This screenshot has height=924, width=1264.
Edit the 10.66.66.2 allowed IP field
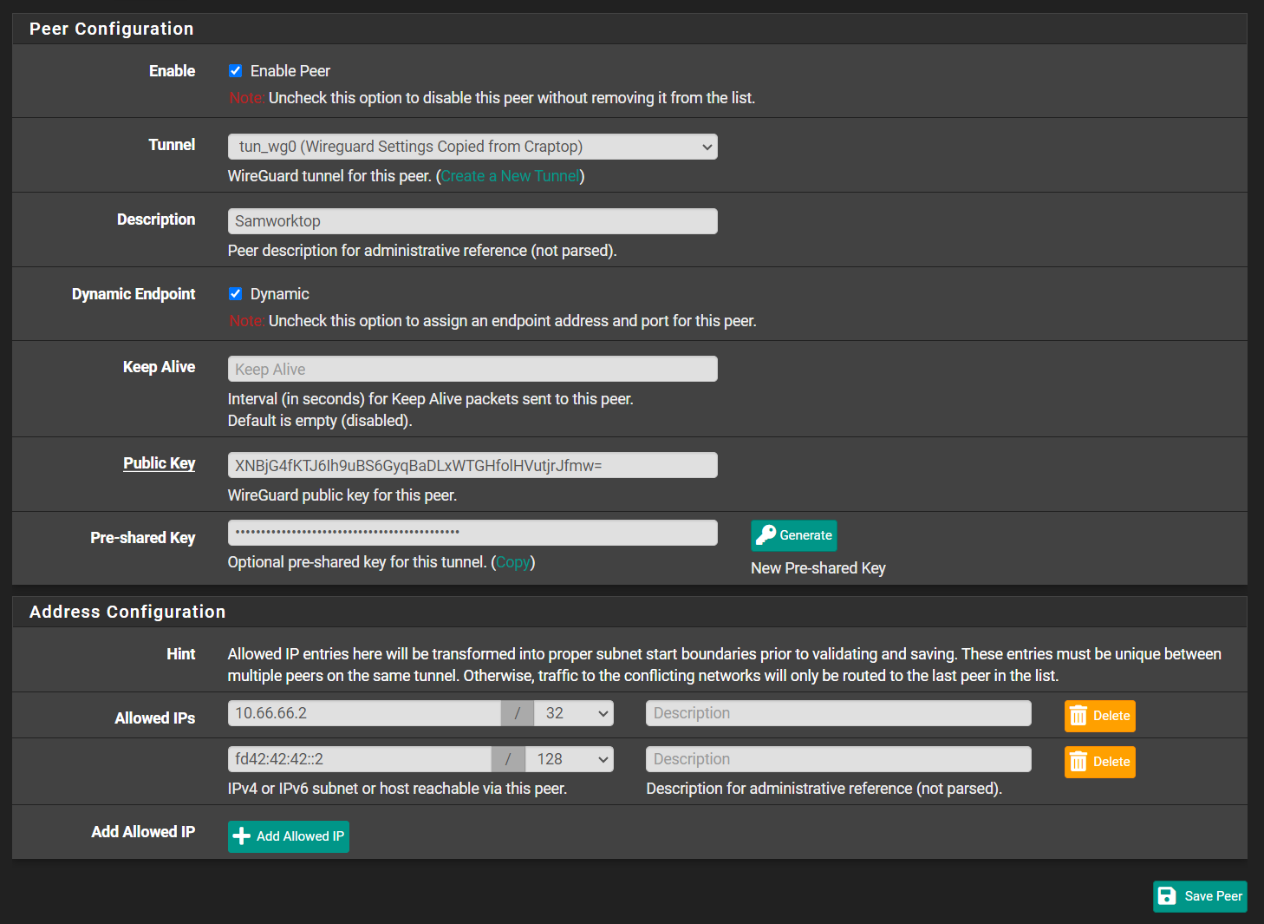click(x=364, y=713)
